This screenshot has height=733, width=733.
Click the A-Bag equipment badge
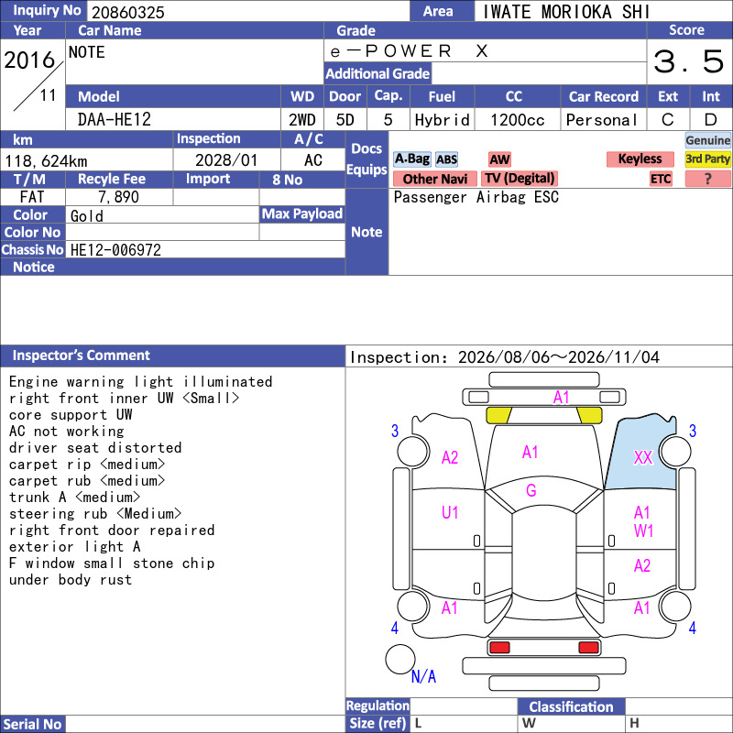pyautogui.click(x=411, y=159)
